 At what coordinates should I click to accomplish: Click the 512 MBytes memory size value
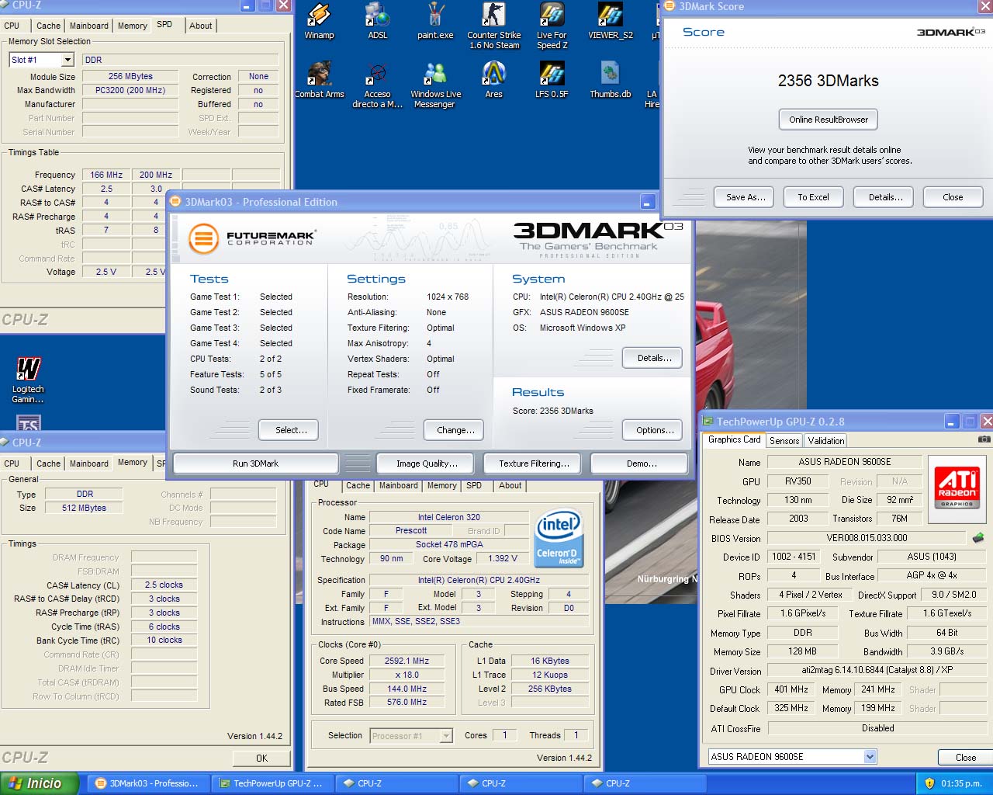click(x=84, y=508)
